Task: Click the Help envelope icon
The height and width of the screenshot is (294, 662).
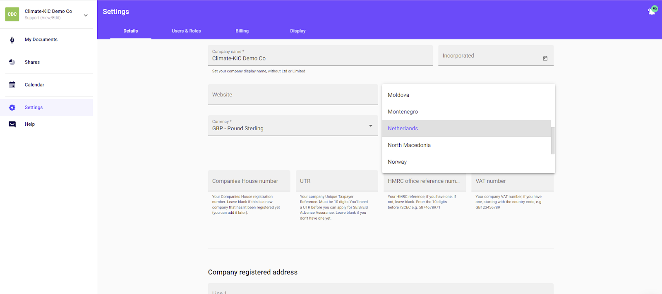Action: pyautogui.click(x=12, y=124)
